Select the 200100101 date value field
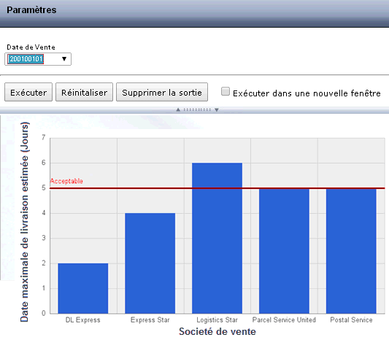The height and width of the screenshot is (340, 389). click(x=26, y=59)
